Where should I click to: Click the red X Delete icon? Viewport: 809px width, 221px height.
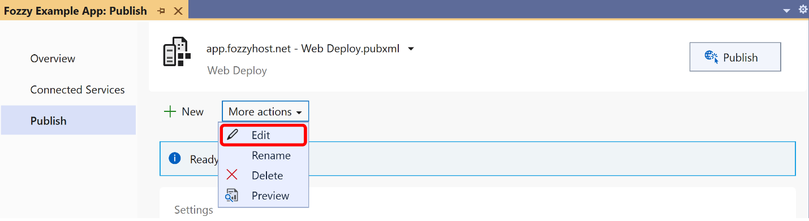[x=232, y=175]
